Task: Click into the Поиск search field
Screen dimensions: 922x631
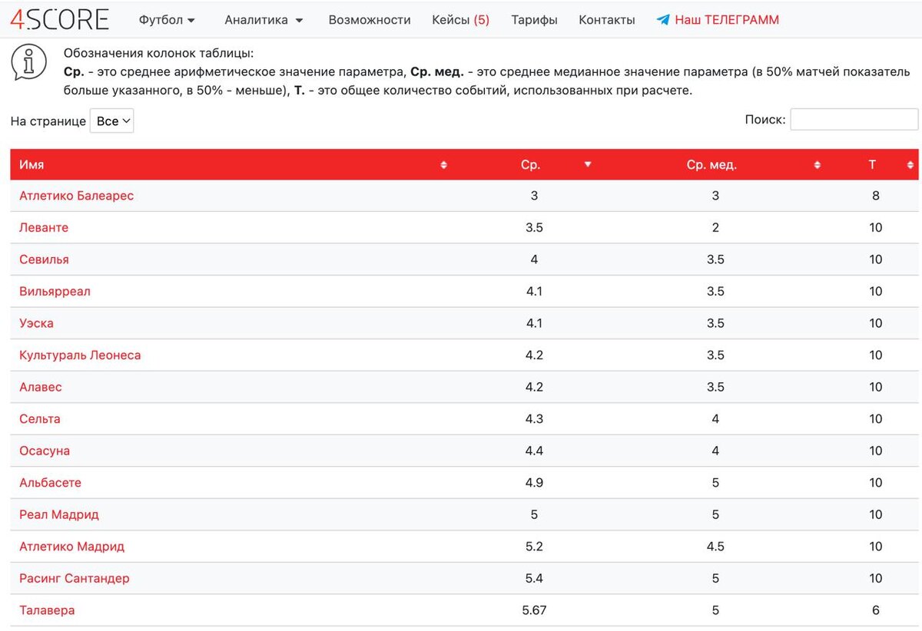Action: click(x=854, y=119)
